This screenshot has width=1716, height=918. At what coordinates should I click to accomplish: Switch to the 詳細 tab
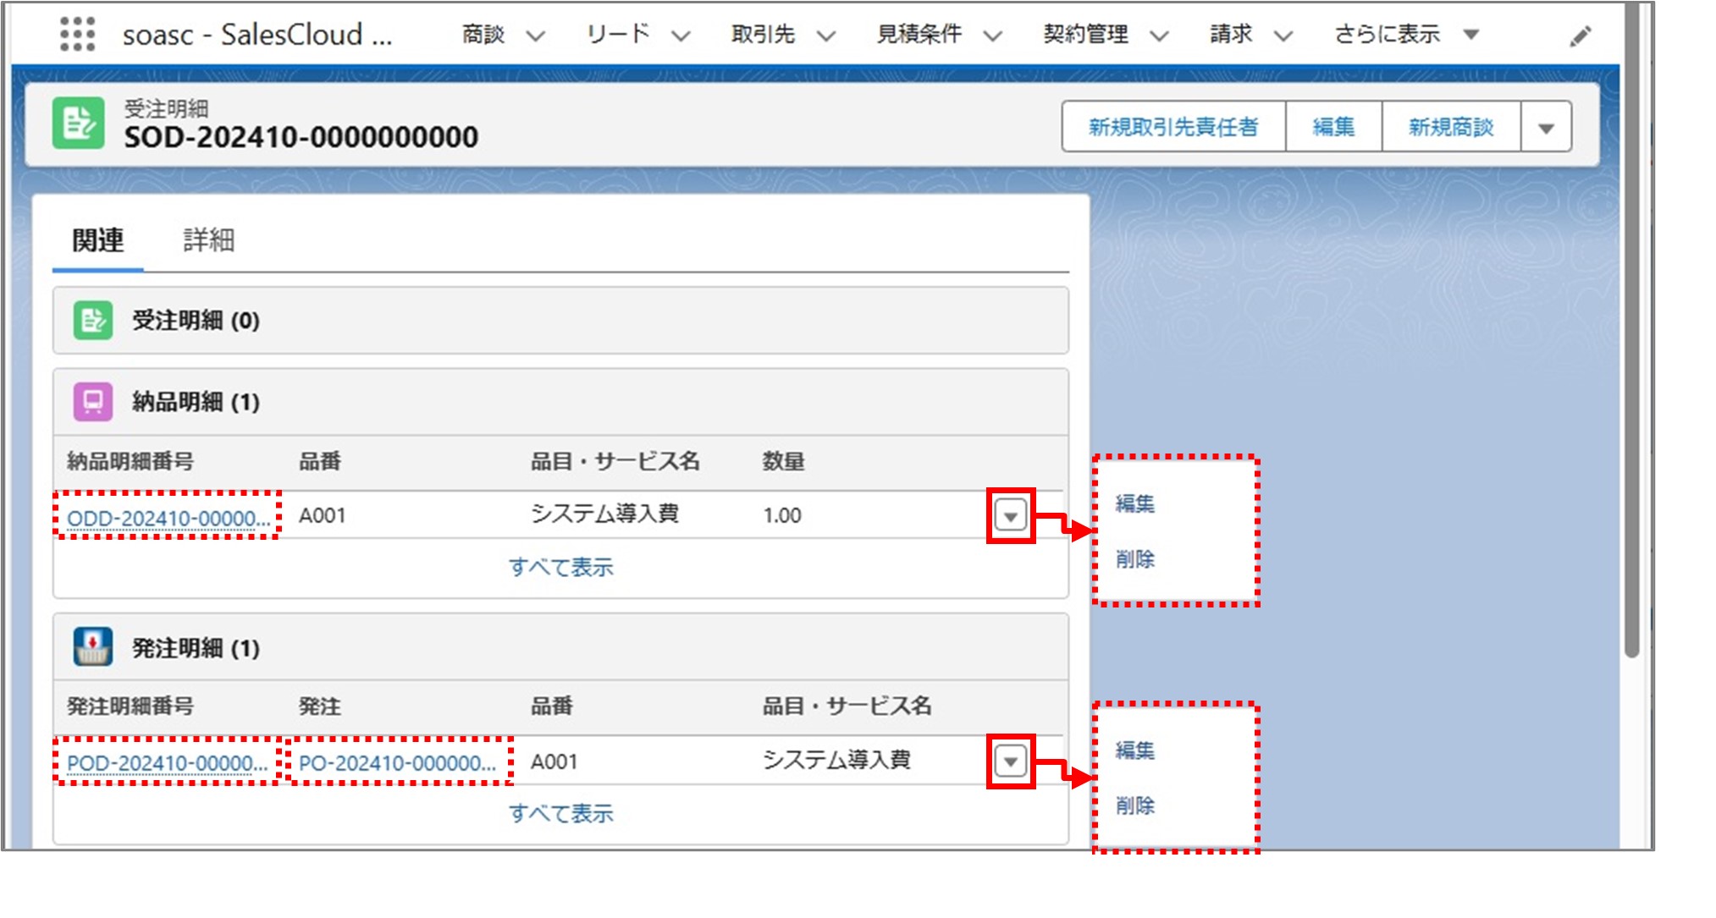[x=208, y=240]
